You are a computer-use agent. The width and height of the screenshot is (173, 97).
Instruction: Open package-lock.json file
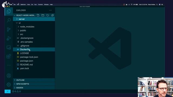pyautogui.click(x=34, y=57)
